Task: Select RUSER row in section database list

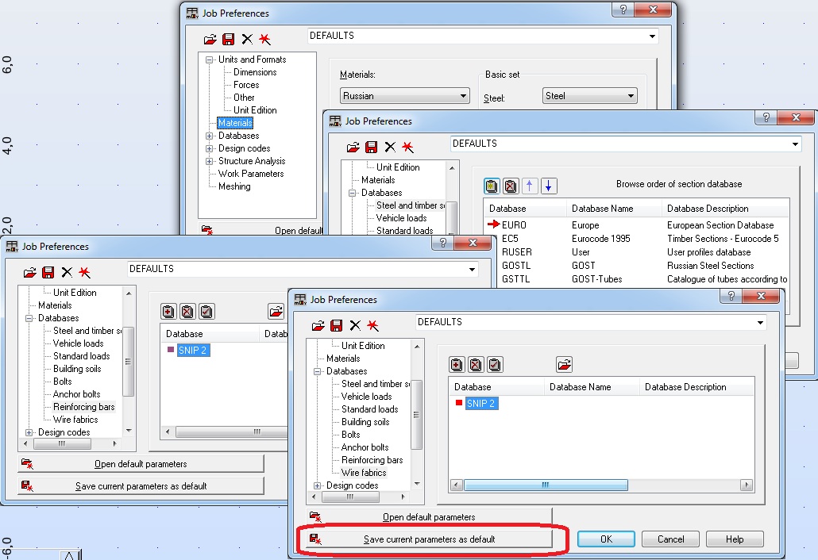Action: pyautogui.click(x=636, y=252)
